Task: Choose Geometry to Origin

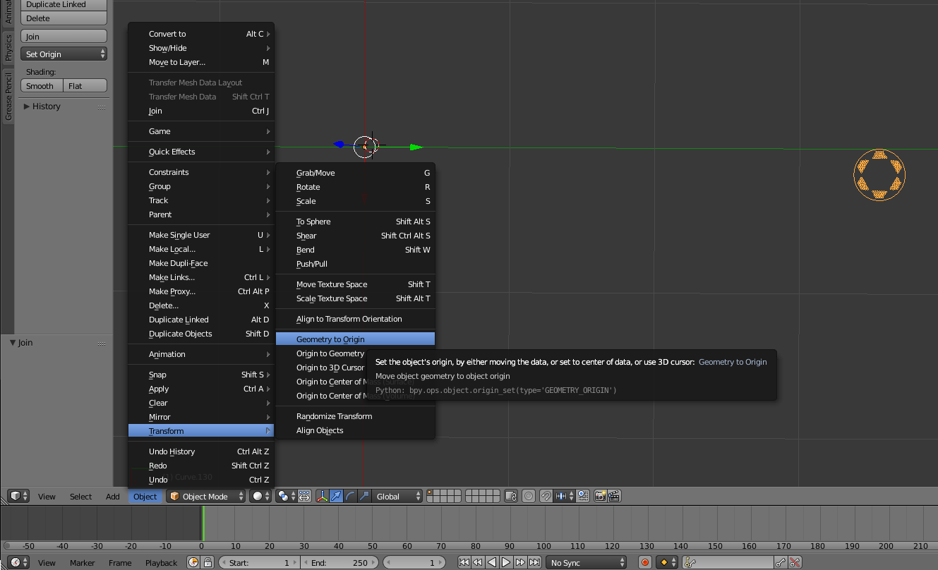Action: 355,339
